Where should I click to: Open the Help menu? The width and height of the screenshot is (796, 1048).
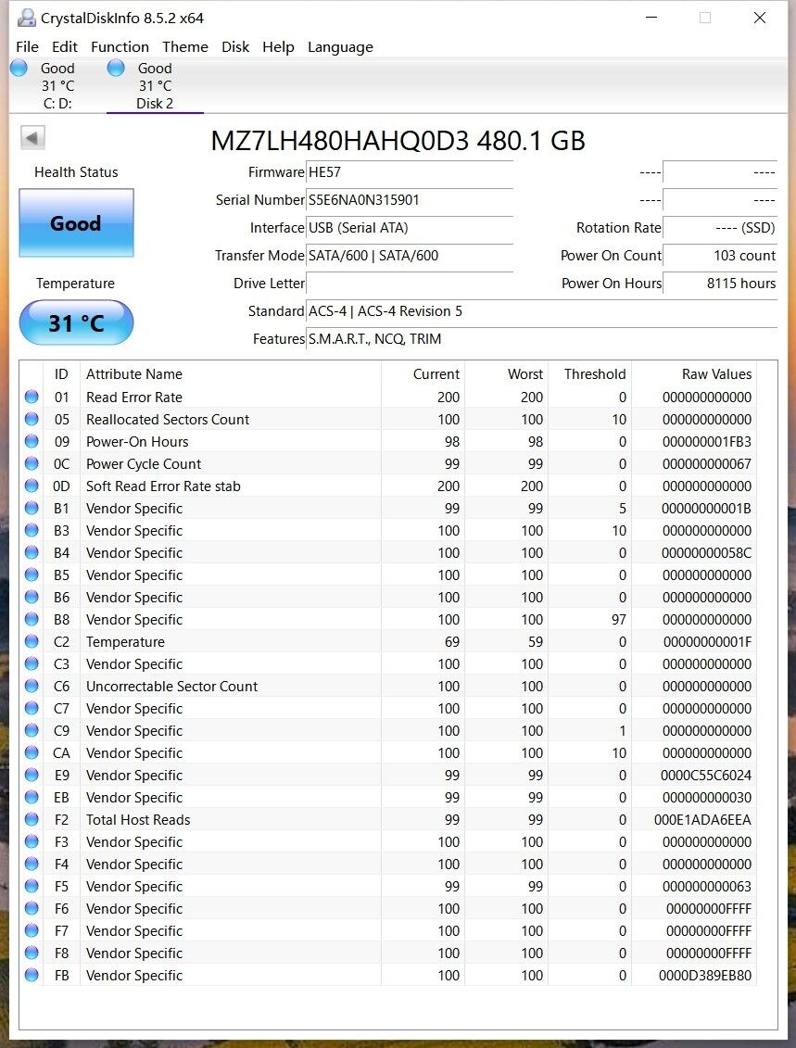coord(278,46)
